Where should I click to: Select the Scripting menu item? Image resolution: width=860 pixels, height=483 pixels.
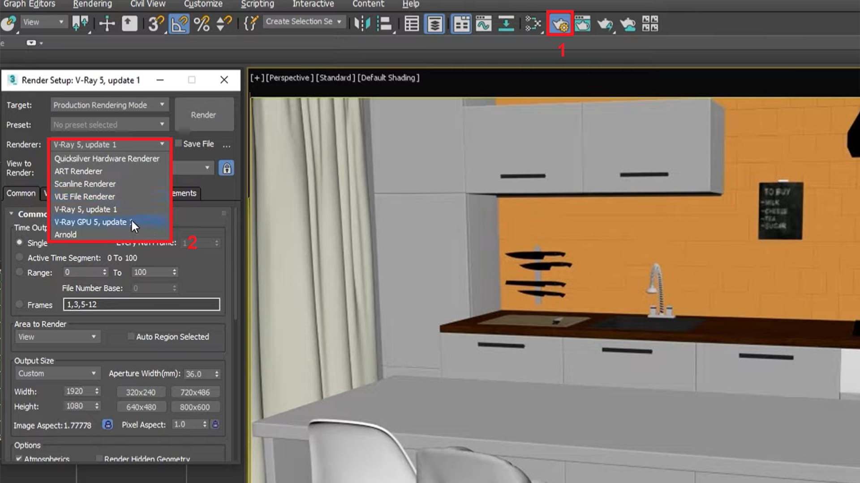[x=257, y=4]
